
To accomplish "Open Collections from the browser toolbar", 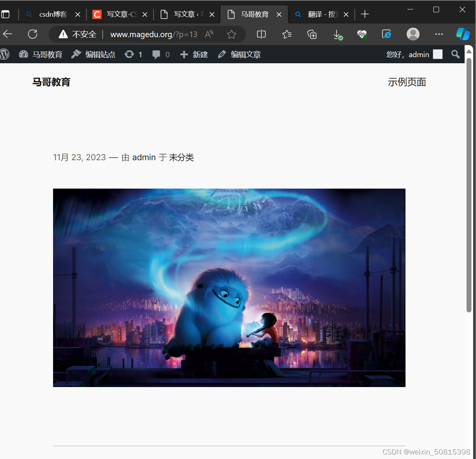I will (x=312, y=34).
